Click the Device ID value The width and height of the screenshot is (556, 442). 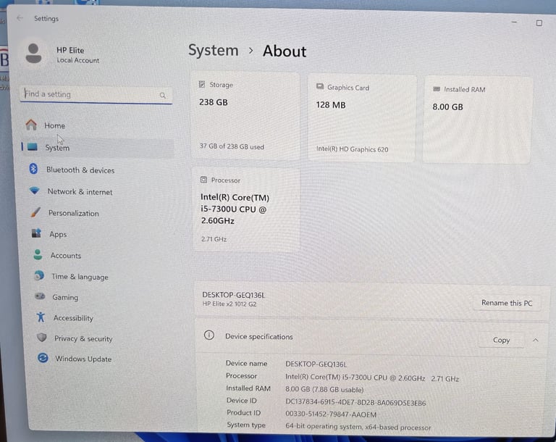click(355, 402)
